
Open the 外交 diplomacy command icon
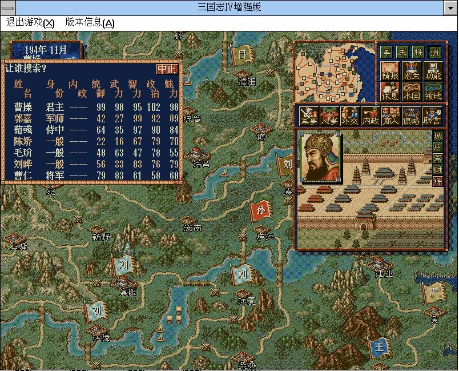point(350,115)
